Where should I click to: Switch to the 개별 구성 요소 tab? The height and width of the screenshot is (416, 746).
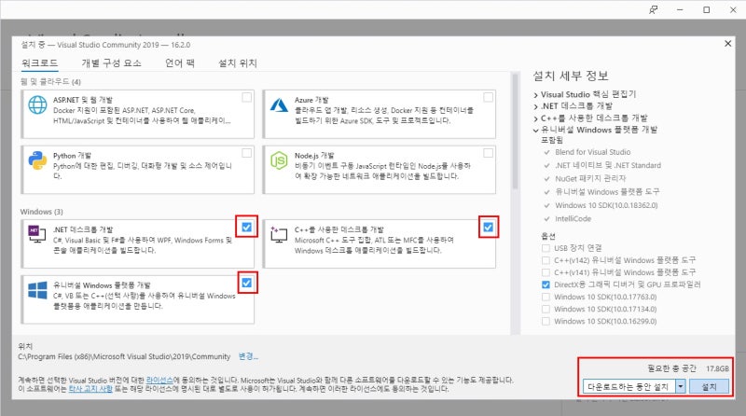click(111, 62)
